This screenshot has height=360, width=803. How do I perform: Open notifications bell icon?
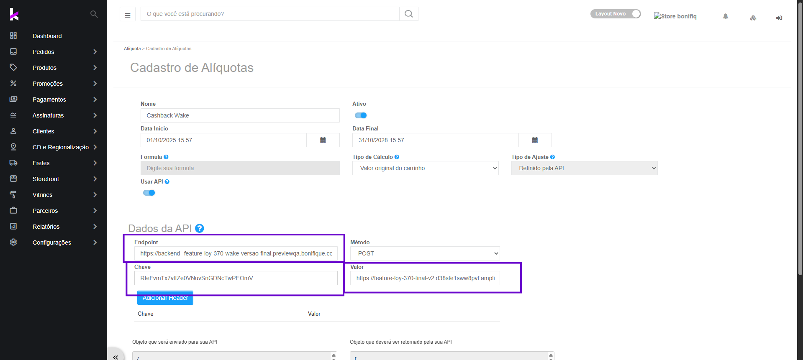(726, 17)
